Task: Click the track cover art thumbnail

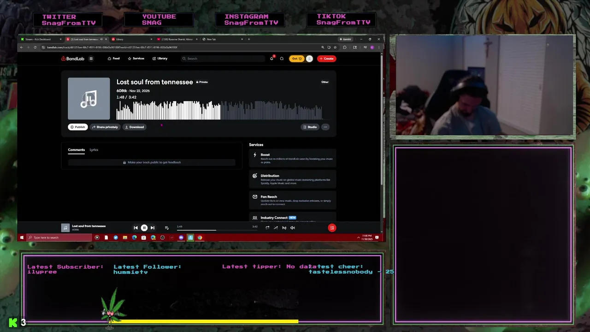Action: click(x=89, y=99)
